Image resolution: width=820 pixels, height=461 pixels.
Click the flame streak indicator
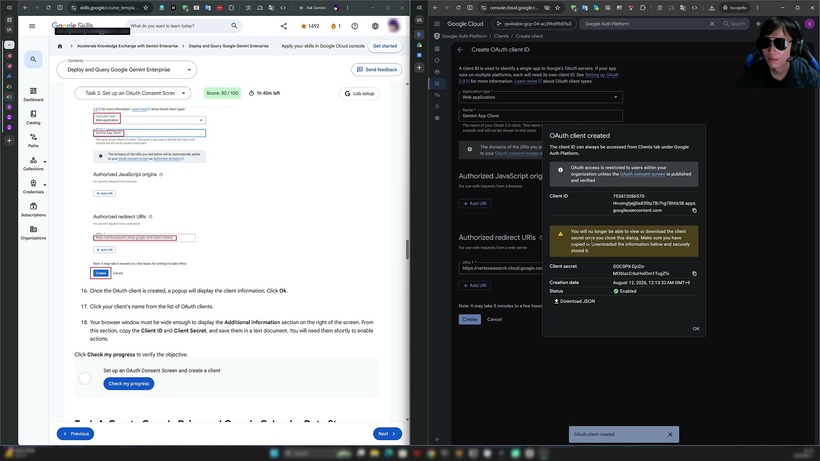[336, 26]
